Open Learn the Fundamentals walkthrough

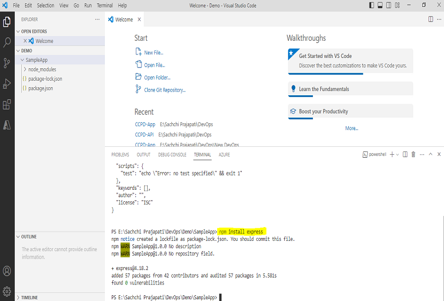tap(351, 89)
